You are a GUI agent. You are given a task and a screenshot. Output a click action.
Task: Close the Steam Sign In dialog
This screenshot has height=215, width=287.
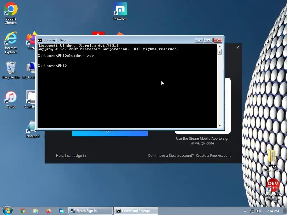click(x=238, y=47)
